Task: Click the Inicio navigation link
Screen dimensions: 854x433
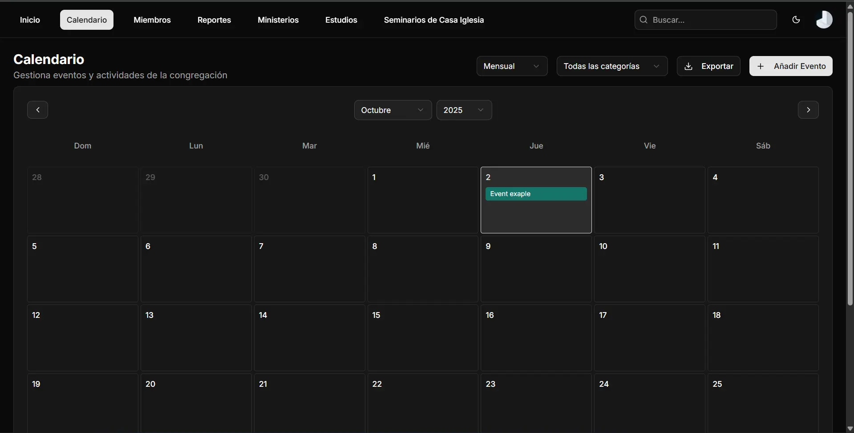Action: [30, 20]
